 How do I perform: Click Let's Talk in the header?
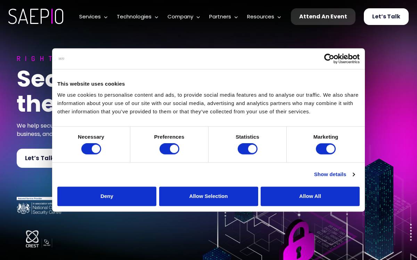click(386, 17)
